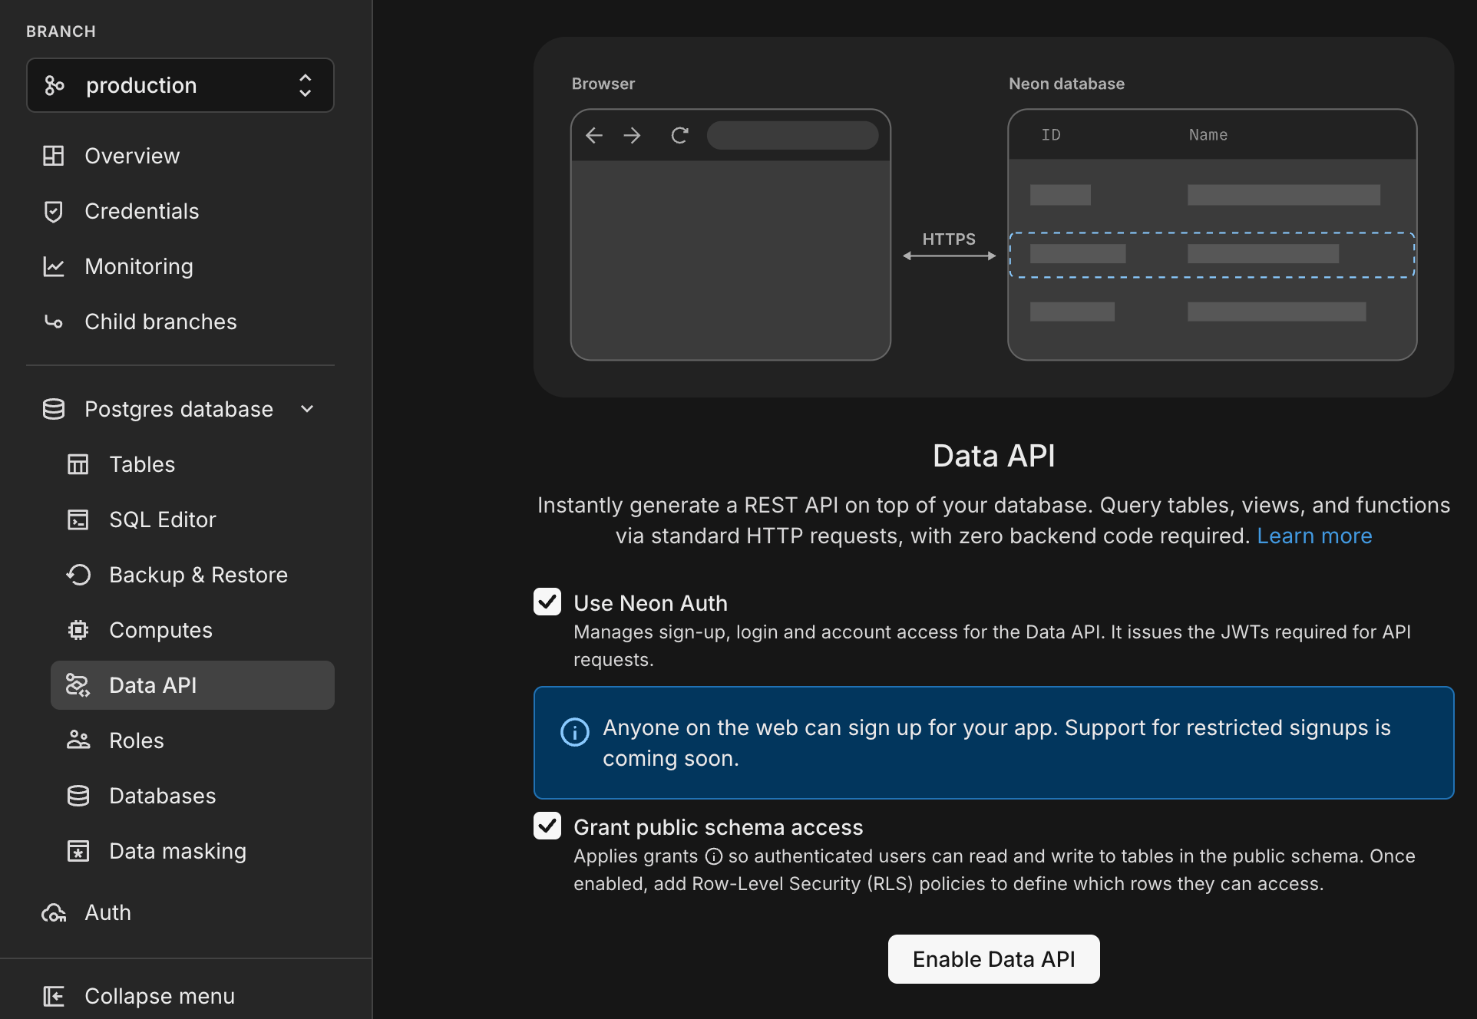Screen dimensions: 1477x1019
Task: Click the Tables icon
Action: pyautogui.click(x=78, y=464)
